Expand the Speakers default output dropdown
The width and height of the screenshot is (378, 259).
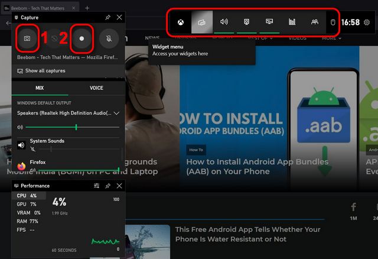(116, 113)
